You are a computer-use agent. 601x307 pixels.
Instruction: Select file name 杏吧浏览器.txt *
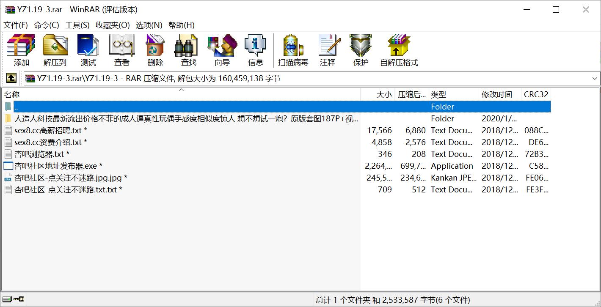click(42, 154)
